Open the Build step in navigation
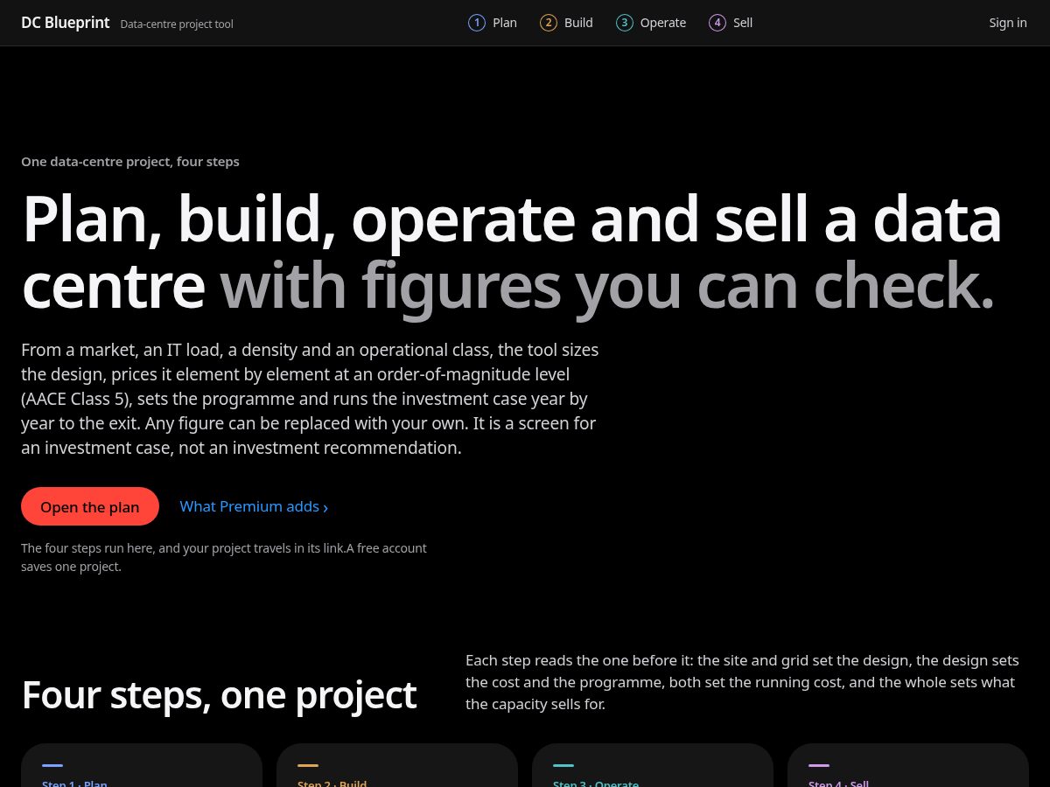 566,23
